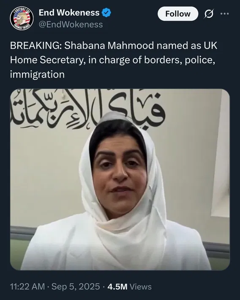Follow the End Wokeness account

click(x=178, y=14)
